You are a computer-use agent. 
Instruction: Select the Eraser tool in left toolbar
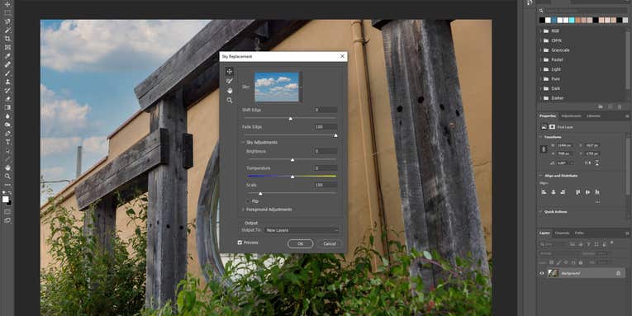click(7, 99)
